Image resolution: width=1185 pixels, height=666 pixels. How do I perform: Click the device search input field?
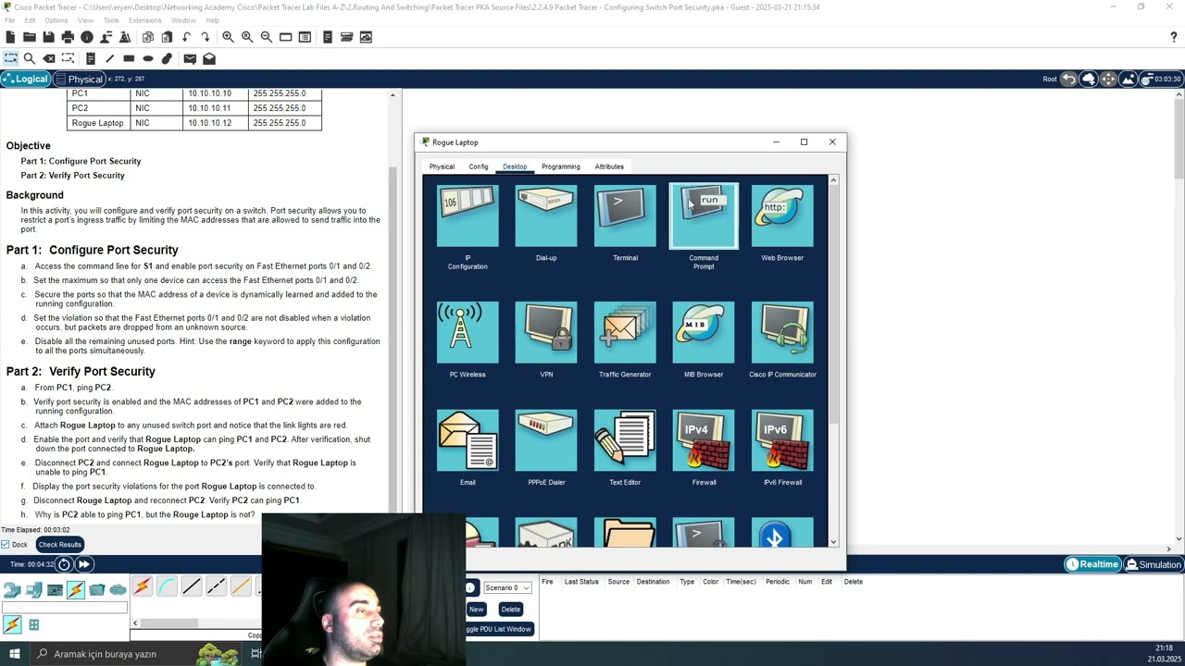click(x=65, y=608)
